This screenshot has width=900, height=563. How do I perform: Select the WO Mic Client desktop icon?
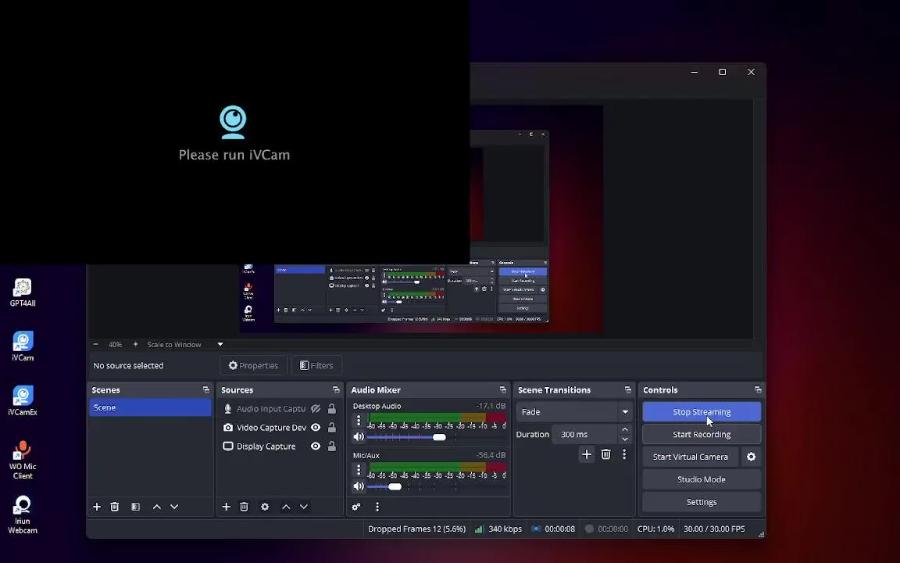[23, 460]
